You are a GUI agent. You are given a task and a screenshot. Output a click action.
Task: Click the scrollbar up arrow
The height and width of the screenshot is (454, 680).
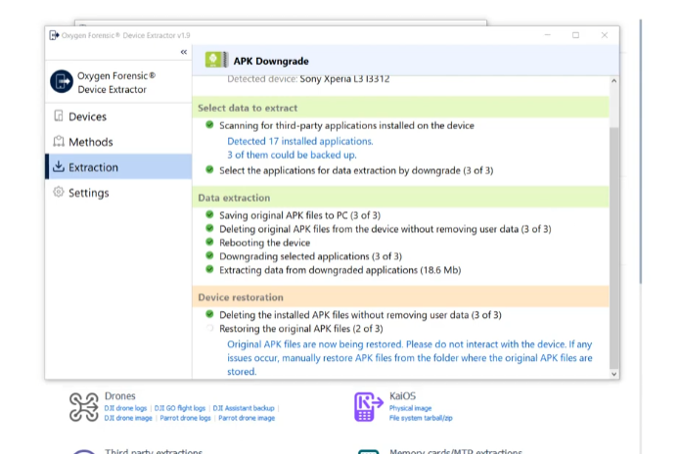coord(613,81)
